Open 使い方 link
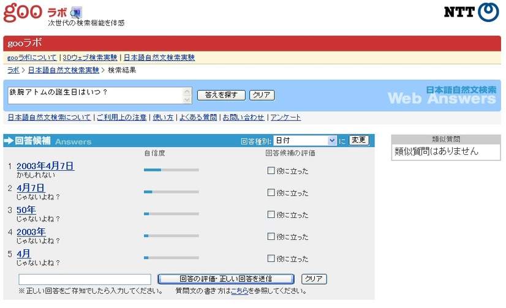 click(163, 118)
